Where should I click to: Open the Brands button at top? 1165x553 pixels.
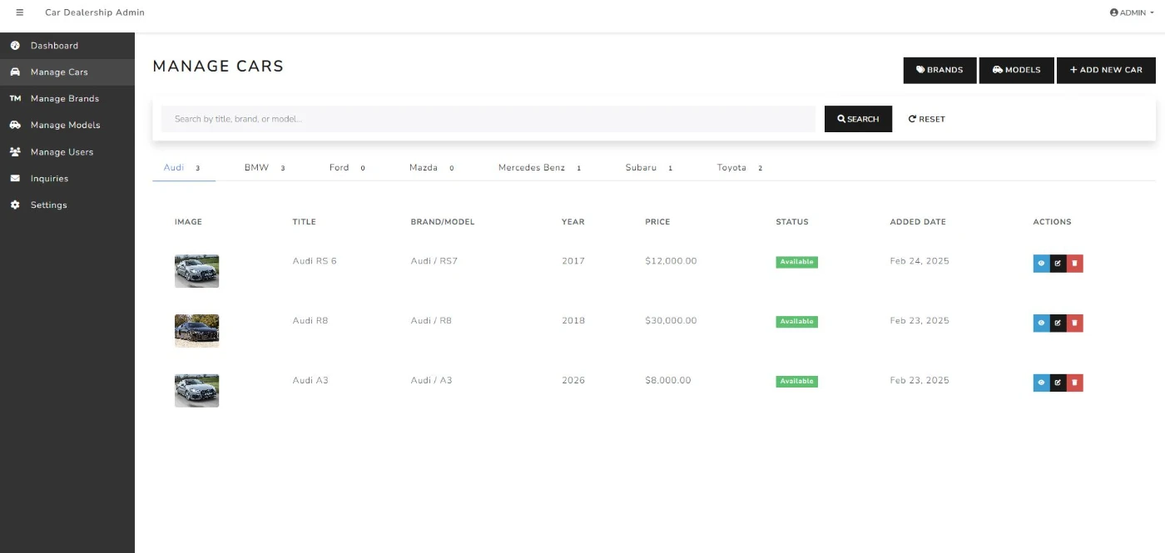(x=939, y=70)
